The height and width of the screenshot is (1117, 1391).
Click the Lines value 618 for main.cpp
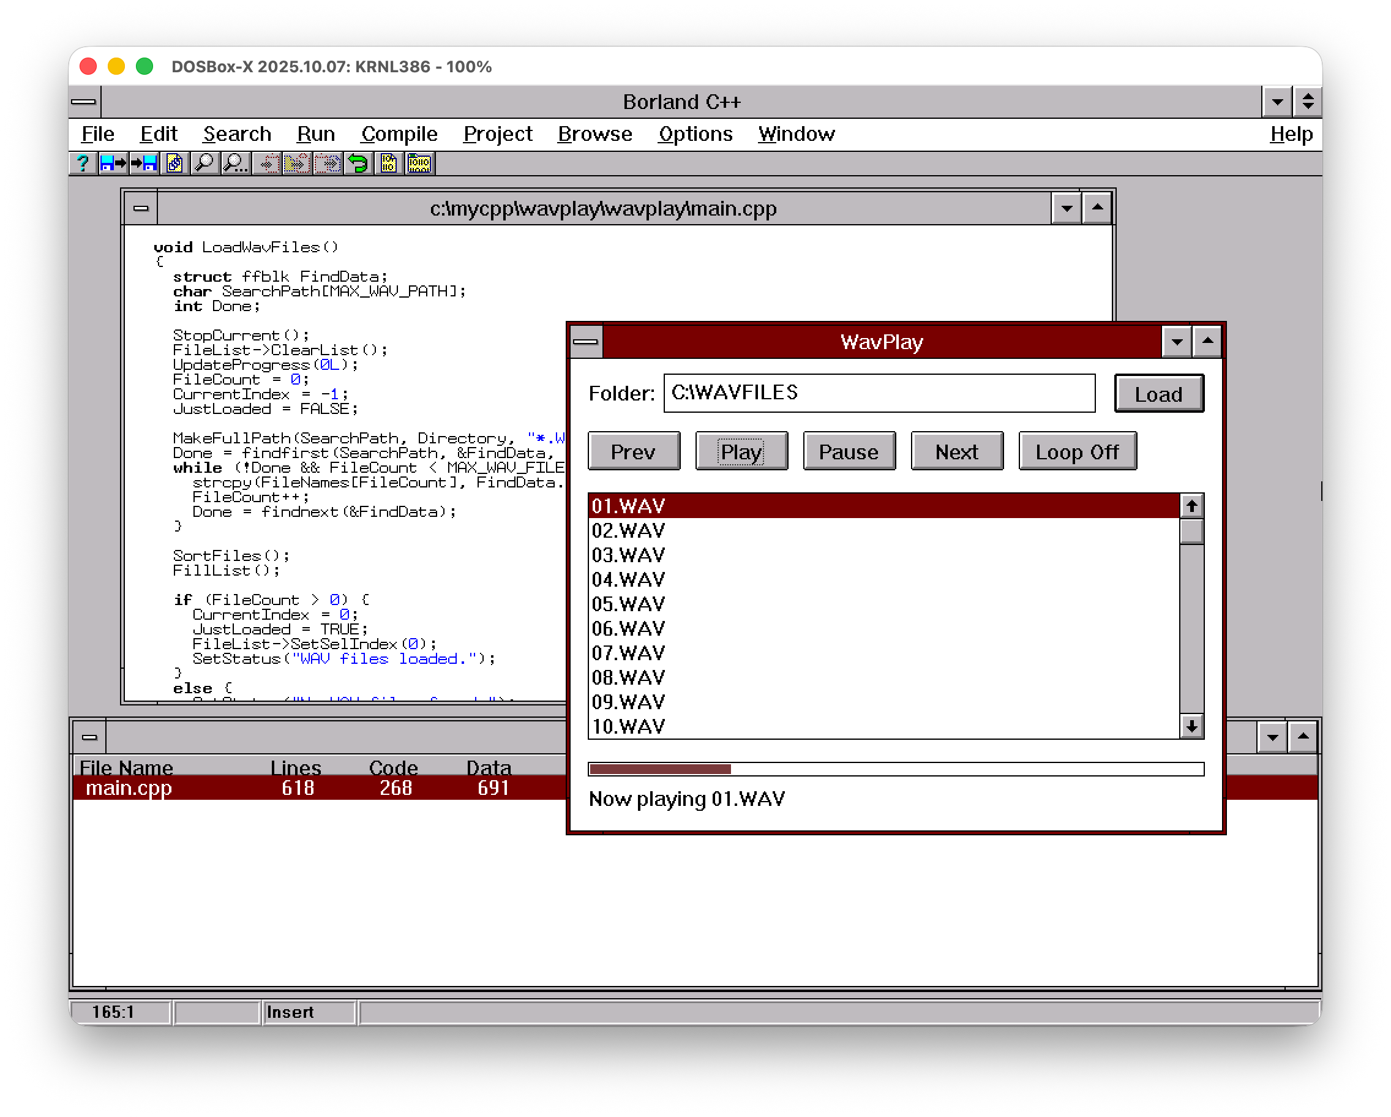[298, 788]
